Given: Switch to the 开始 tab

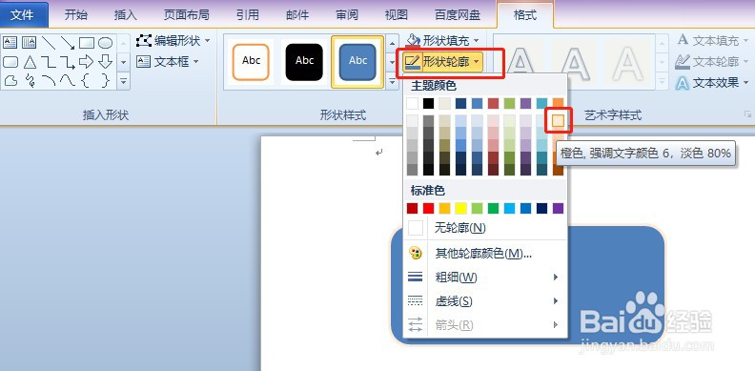Looking at the screenshot, I should tap(76, 15).
